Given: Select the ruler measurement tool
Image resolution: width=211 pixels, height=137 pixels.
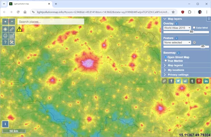Looking at the screenshot, I should (12, 29).
